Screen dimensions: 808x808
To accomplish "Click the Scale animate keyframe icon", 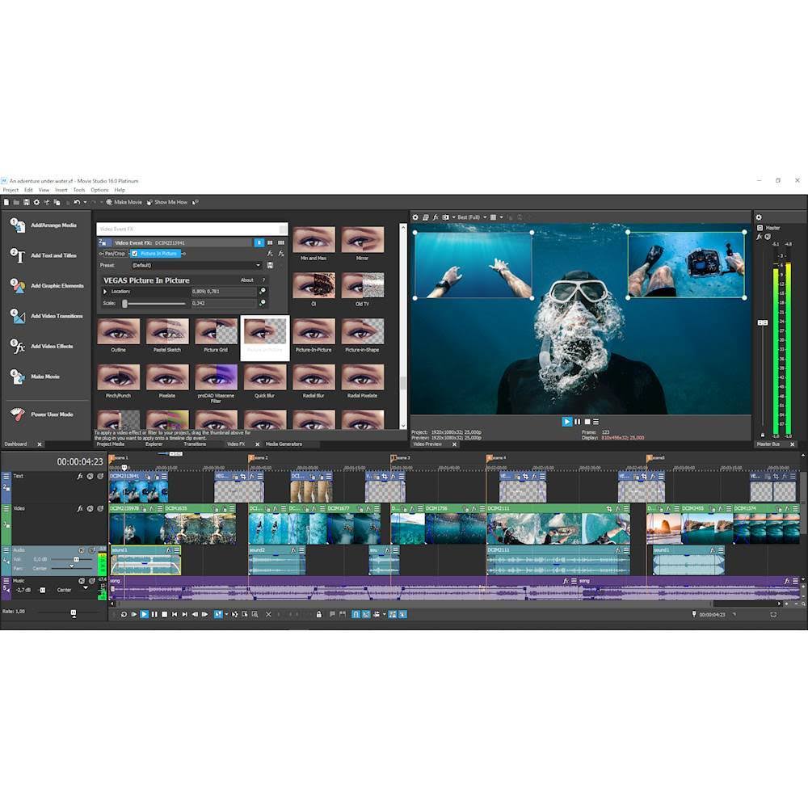I will (263, 303).
